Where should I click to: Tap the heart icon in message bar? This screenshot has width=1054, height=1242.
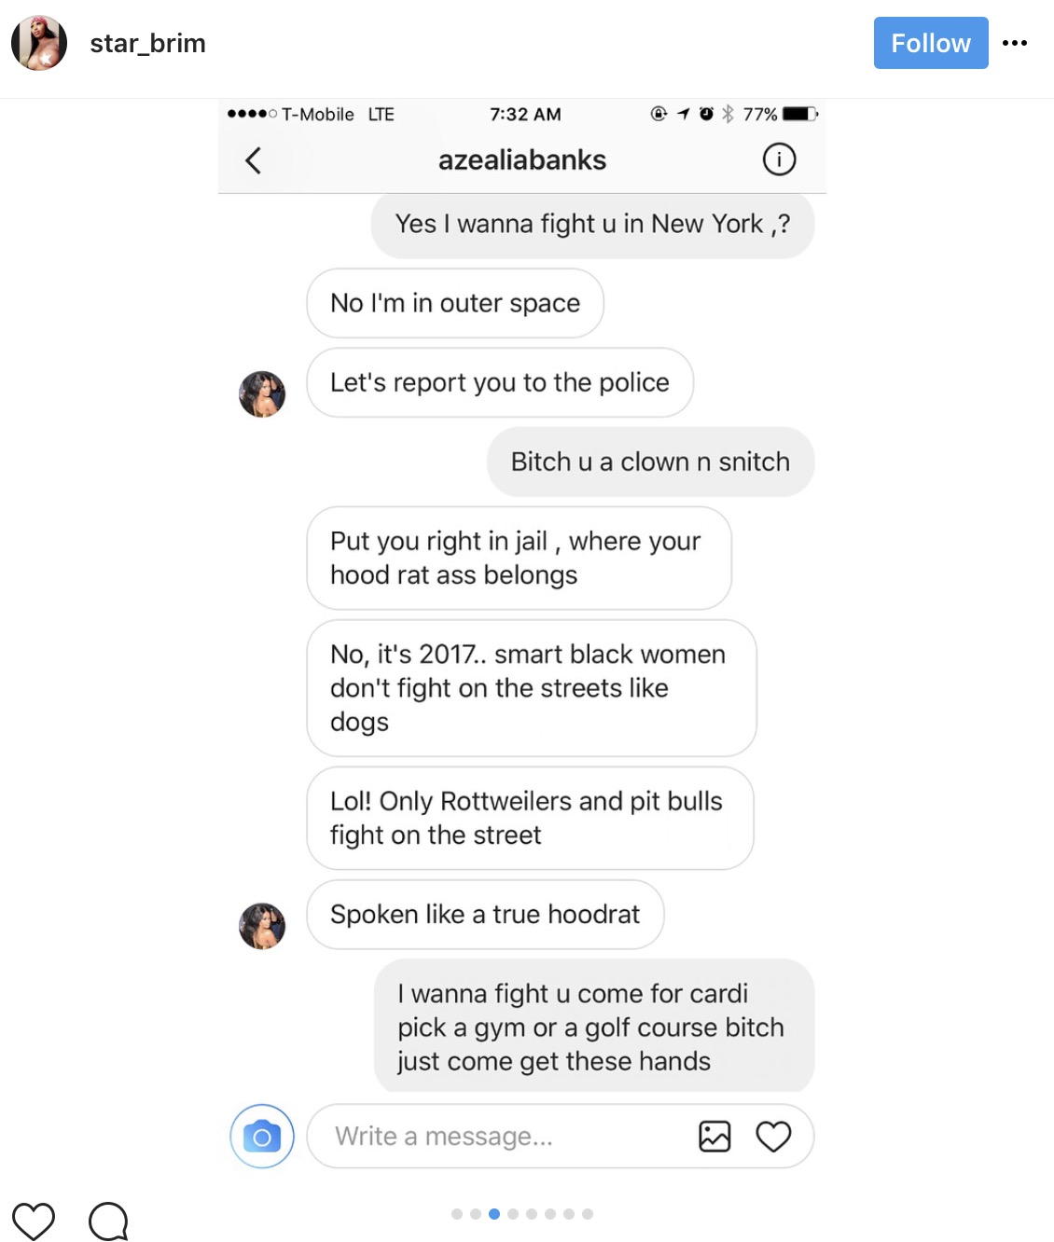point(773,1136)
